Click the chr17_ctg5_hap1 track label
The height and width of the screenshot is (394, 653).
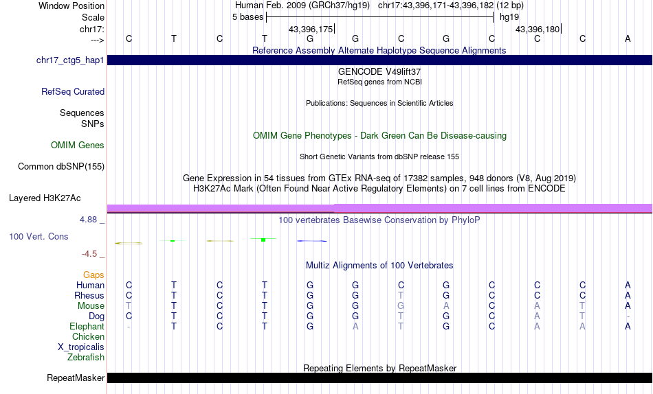pyautogui.click(x=70, y=60)
